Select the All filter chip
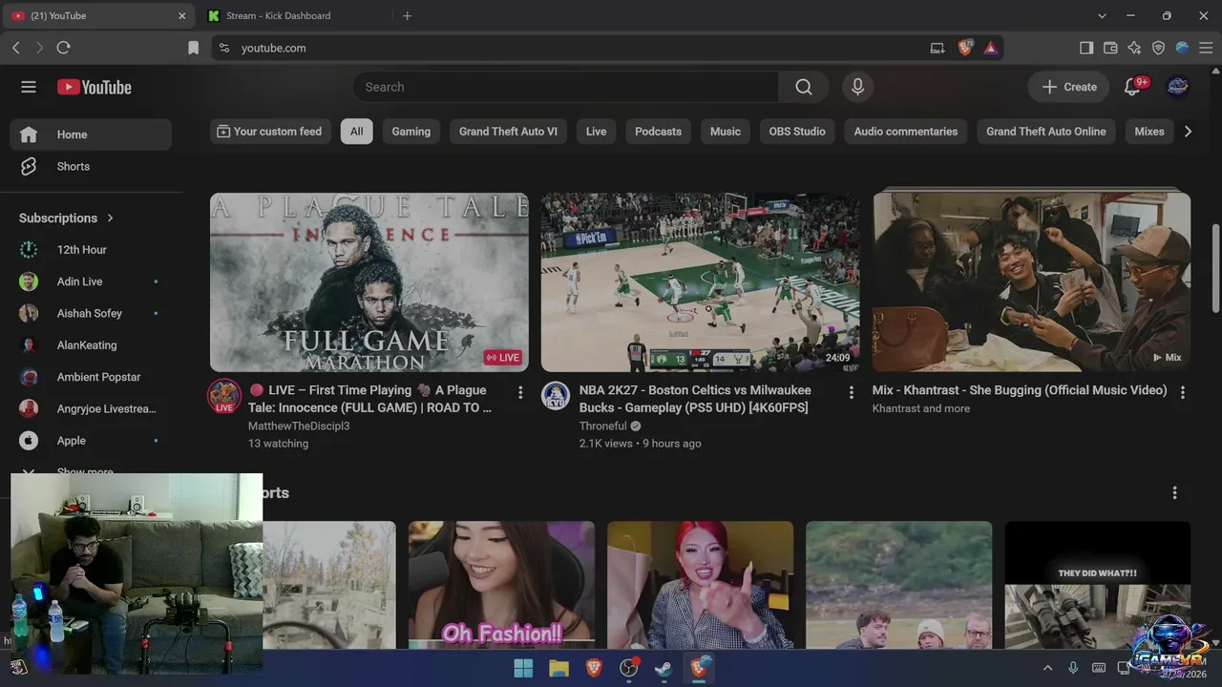This screenshot has width=1222, height=687. (356, 132)
